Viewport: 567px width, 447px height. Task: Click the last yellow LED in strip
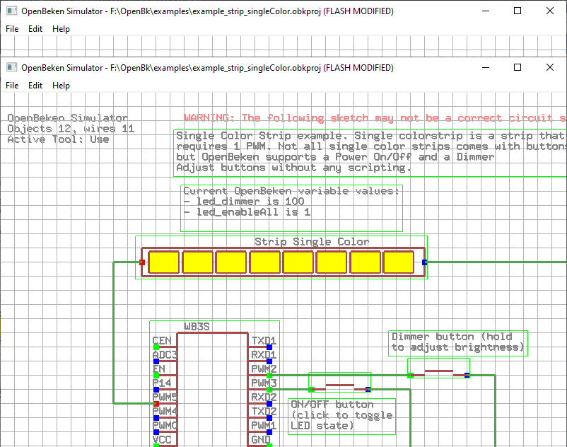[x=399, y=262]
